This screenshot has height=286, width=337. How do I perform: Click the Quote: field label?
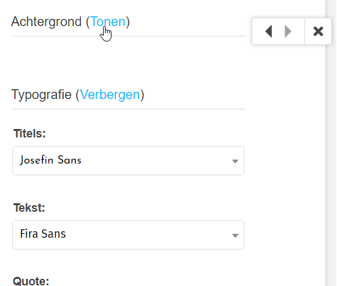(31, 281)
